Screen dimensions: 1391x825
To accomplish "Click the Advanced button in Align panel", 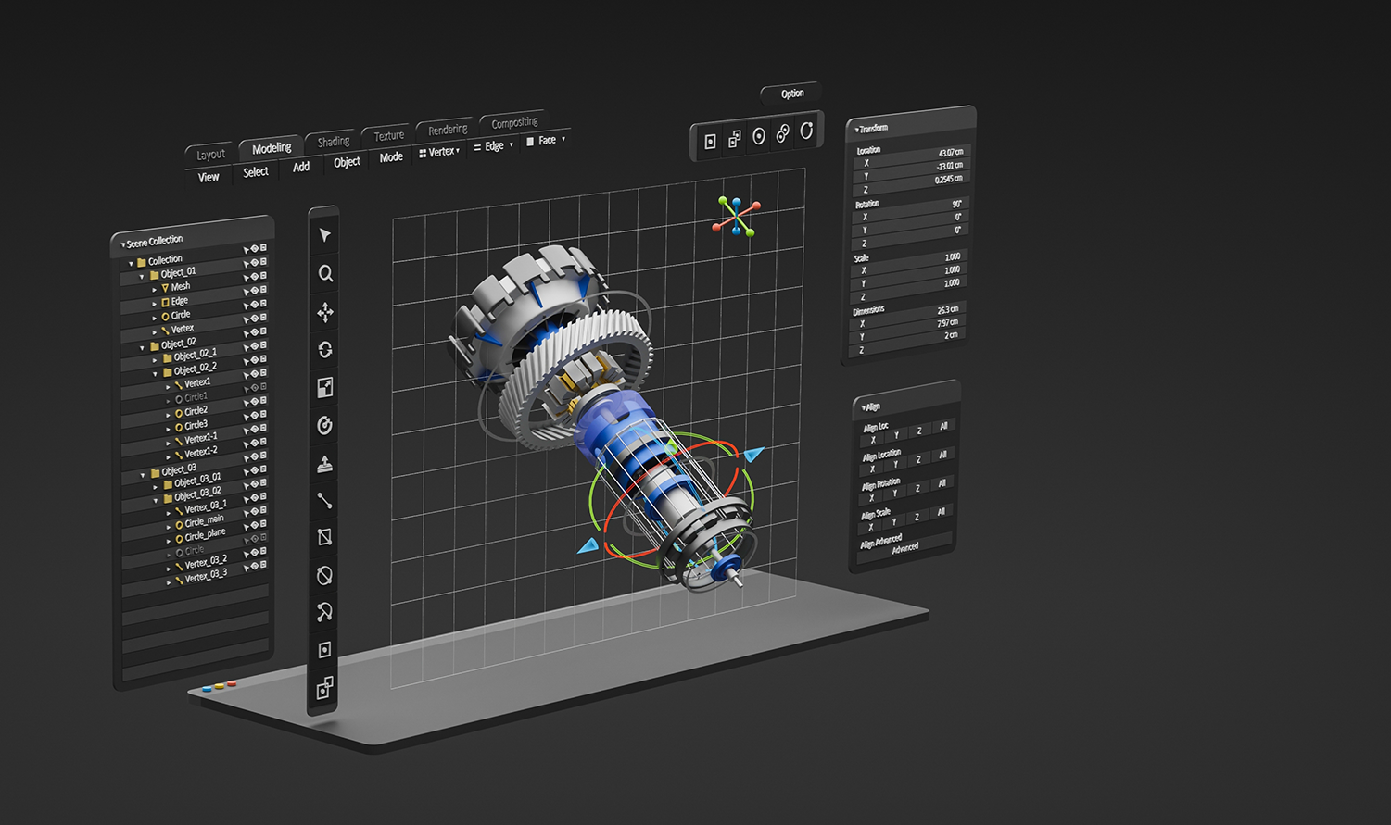I will [905, 547].
